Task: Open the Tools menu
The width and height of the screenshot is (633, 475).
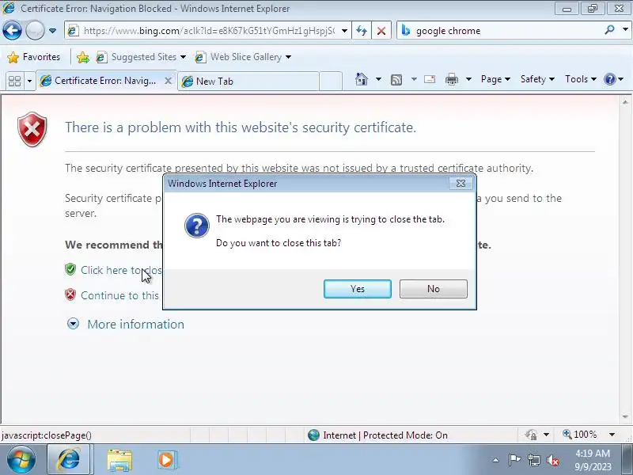Action: point(581,79)
